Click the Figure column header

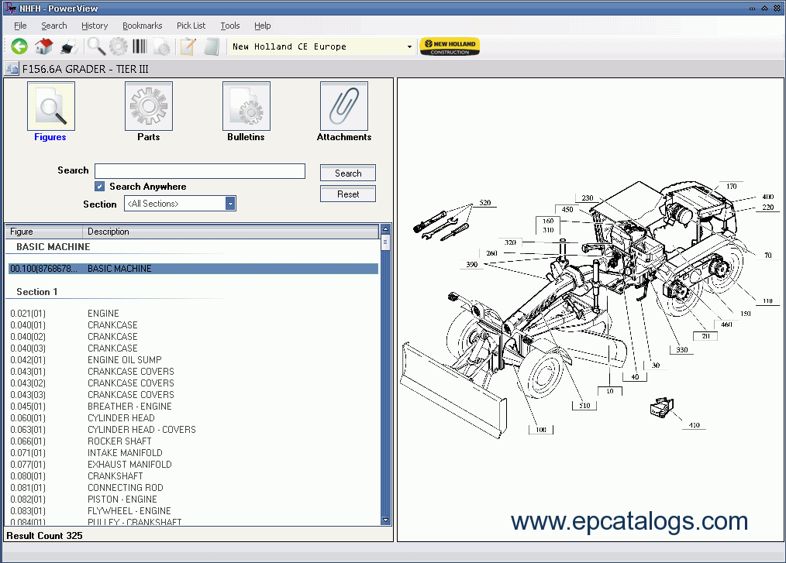[x=44, y=232]
